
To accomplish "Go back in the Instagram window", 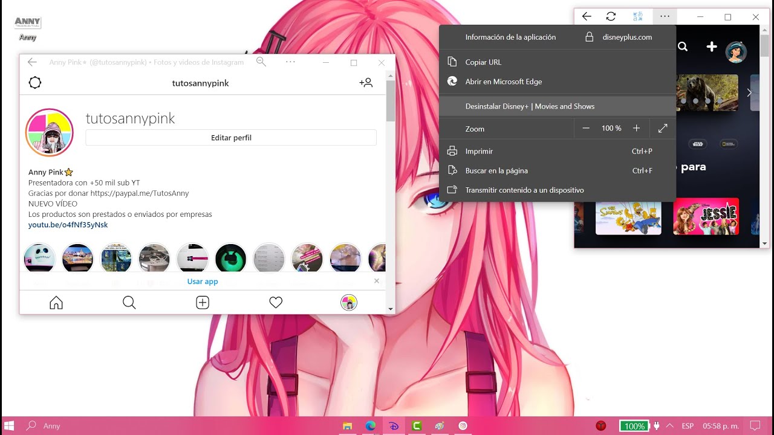I will [32, 62].
